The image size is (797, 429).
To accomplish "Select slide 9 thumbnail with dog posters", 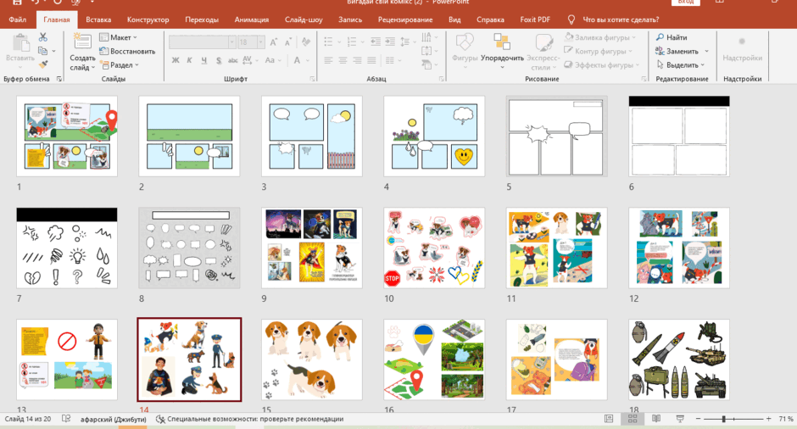I will (311, 248).
